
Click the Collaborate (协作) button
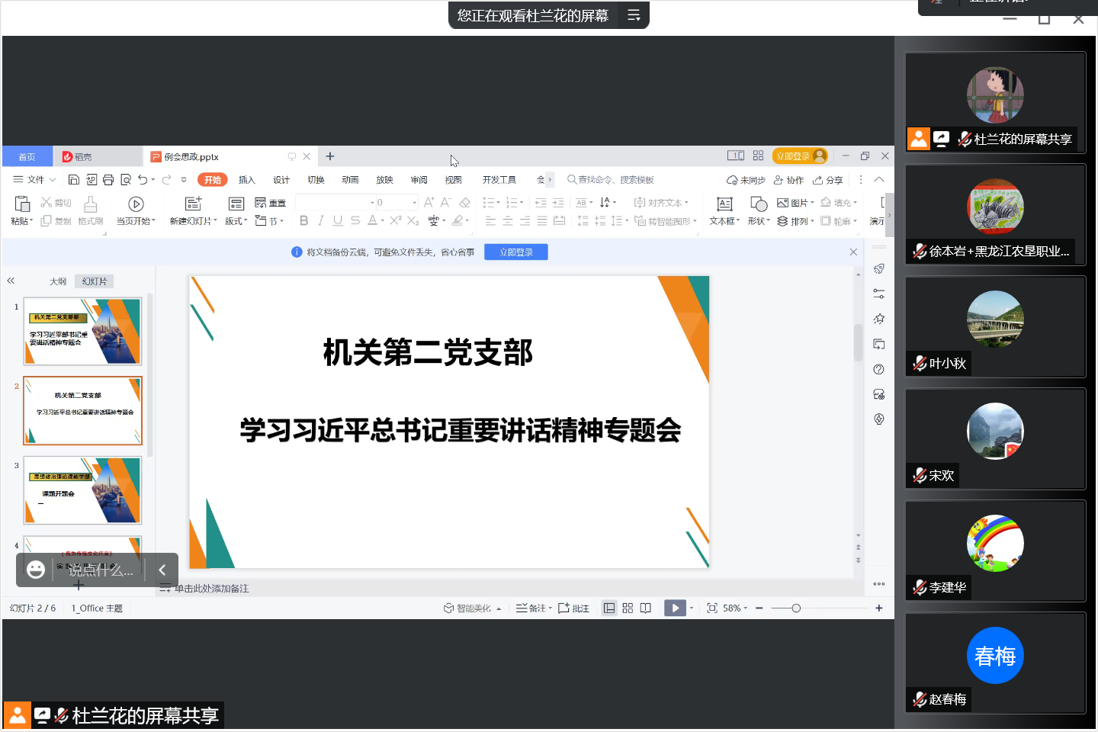click(788, 180)
